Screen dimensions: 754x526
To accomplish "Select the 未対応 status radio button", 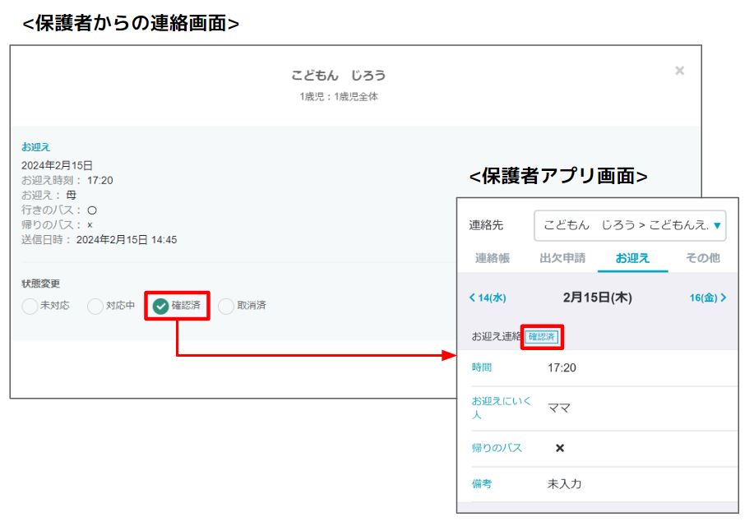I will pos(30,306).
